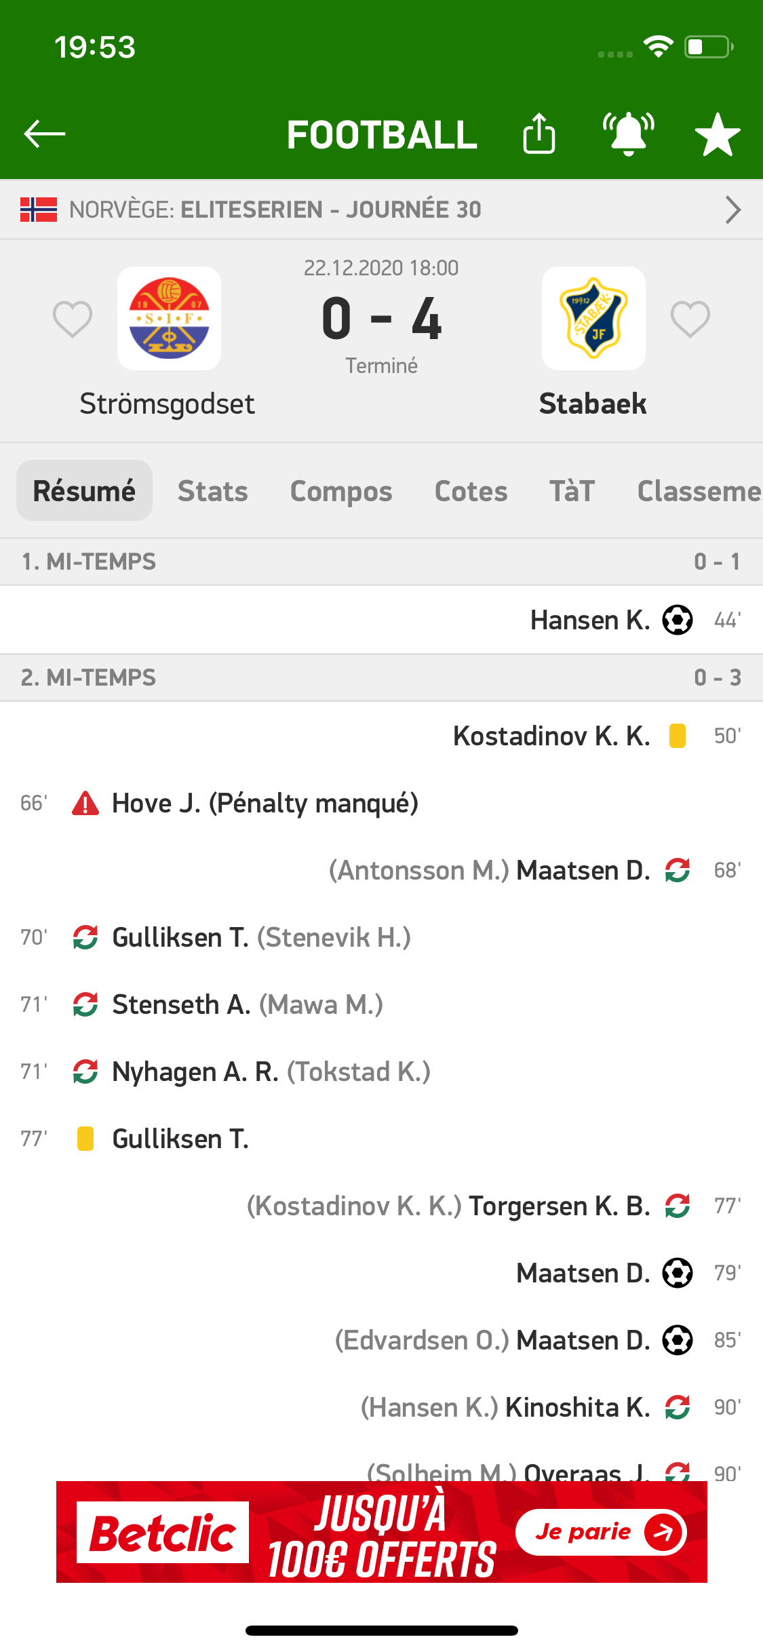Open Strömsgodset team logo
Screen dimensions: 763x1652
pyautogui.click(x=169, y=318)
